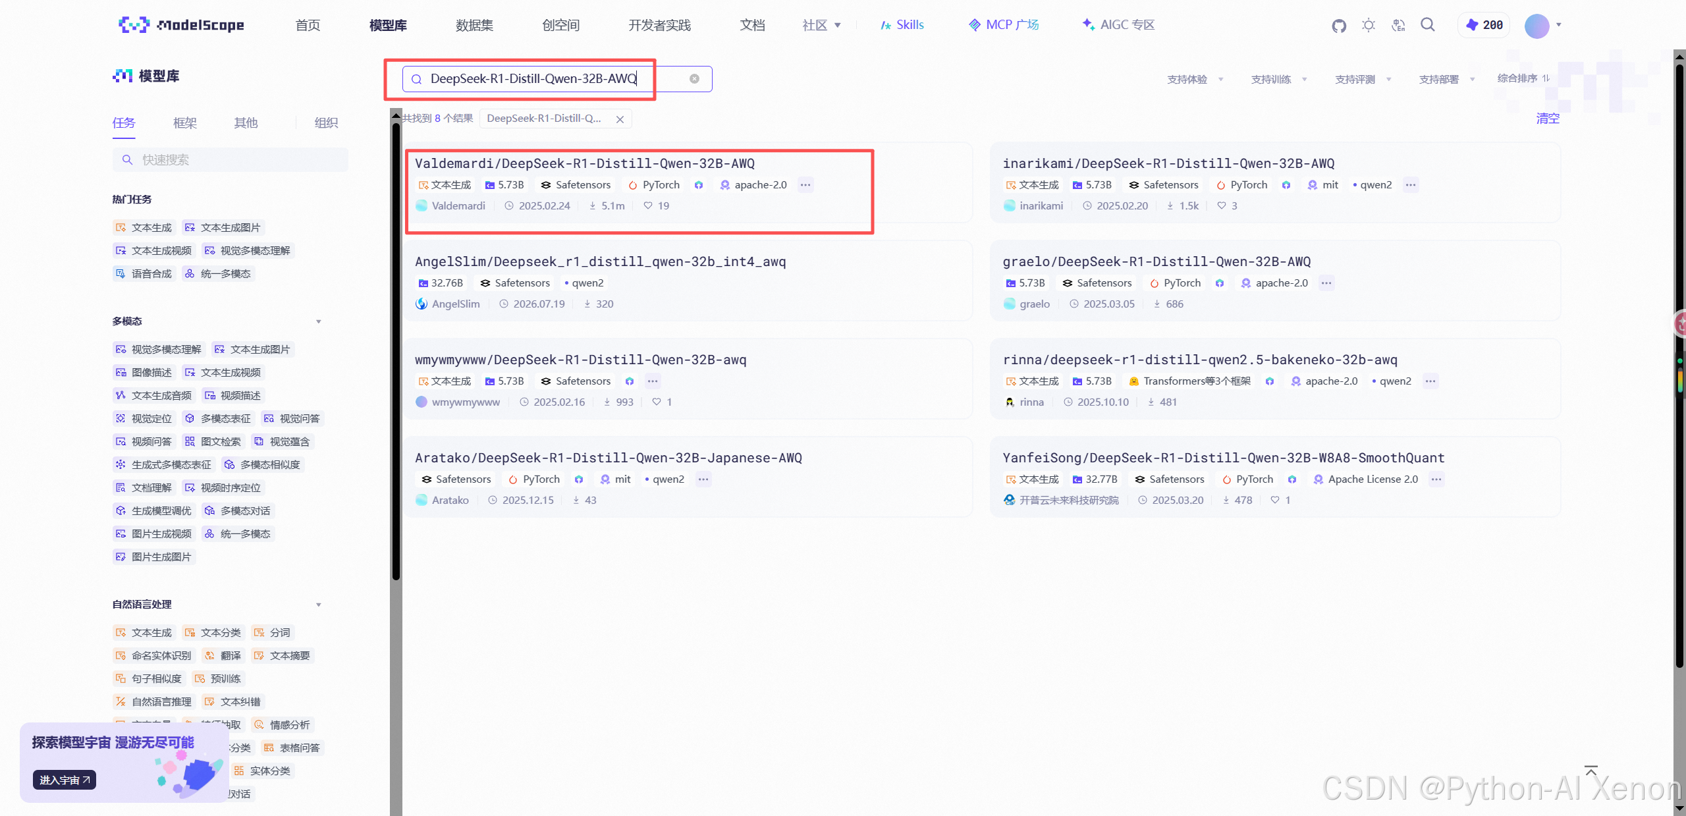Filter by 图像描述 task tag

coord(144,373)
